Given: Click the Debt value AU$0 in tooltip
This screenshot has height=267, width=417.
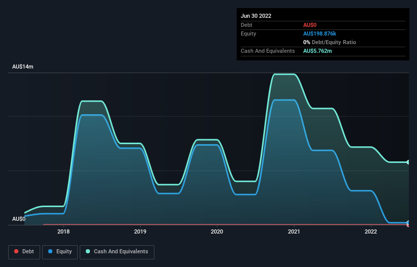Looking at the screenshot, I should [310, 25].
